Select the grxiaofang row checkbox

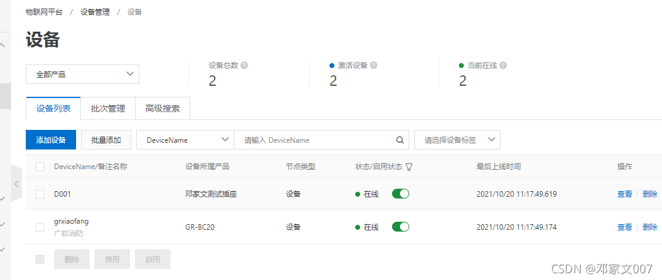(40, 227)
